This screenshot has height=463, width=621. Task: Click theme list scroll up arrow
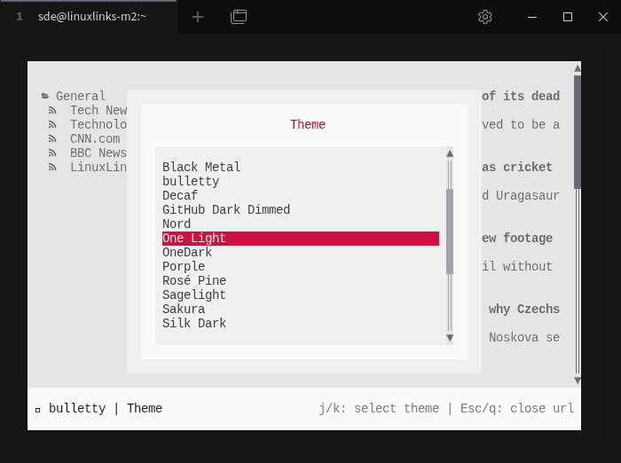point(450,153)
